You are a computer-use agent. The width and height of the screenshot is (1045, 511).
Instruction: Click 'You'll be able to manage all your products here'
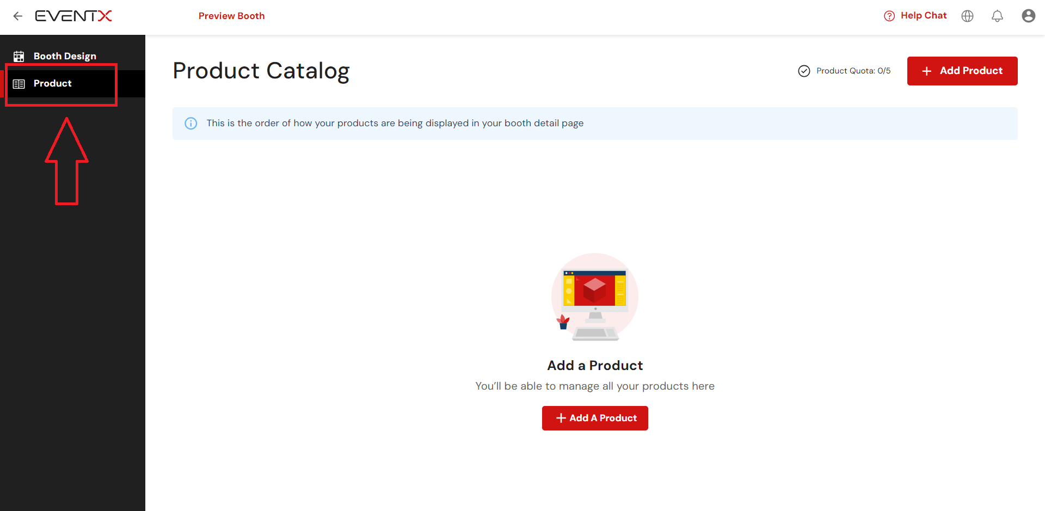pos(595,386)
